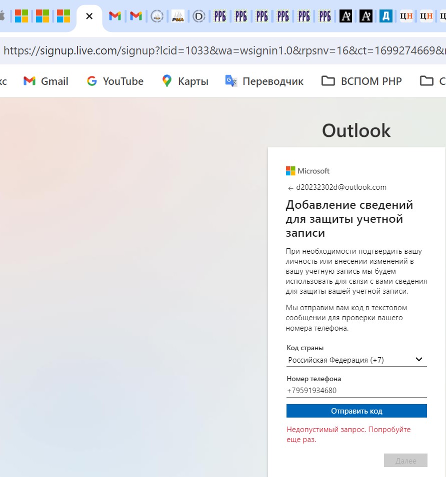
Task: Click the Далее button
Action: (x=405, y=461)
